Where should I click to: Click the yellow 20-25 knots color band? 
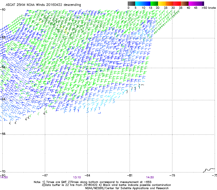pos(162,4)
